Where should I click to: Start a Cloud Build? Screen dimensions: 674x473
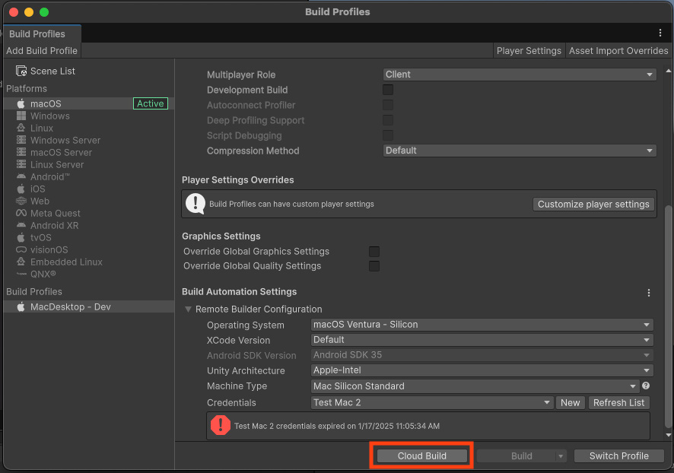421,456
